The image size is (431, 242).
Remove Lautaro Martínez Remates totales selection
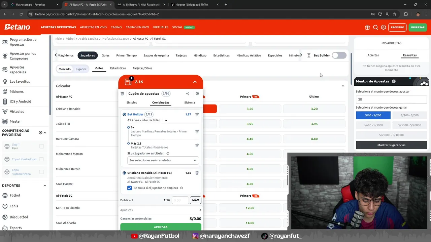197,131
